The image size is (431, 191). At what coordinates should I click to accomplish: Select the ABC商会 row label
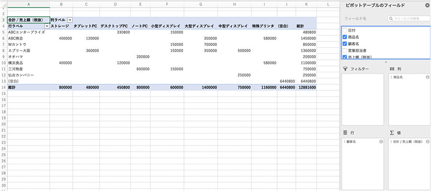click(x=16, y=38)
